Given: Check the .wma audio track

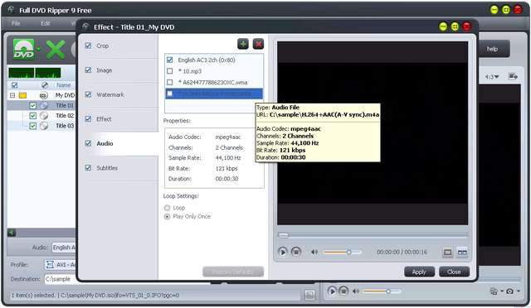Looking at the screenshot, I should click(x=170, y=82).
